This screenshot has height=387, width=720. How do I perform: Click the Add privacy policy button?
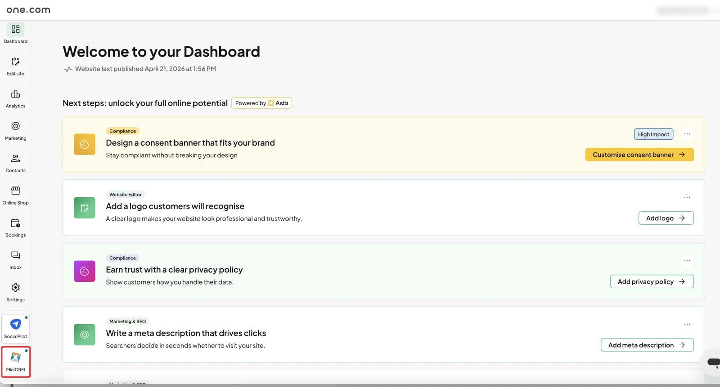[652, 281]
